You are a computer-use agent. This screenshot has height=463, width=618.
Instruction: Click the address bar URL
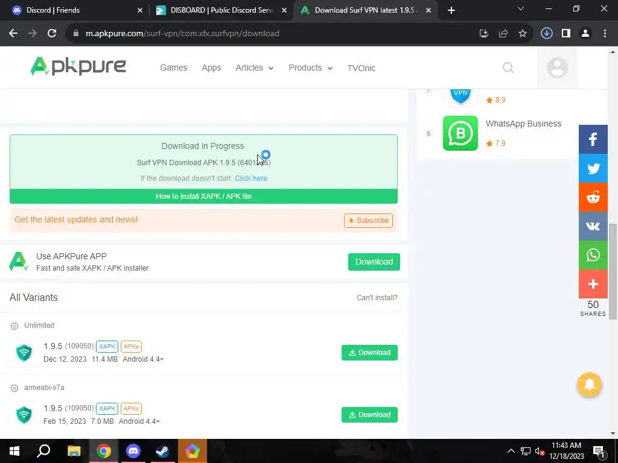pyautogui.click(x=182, y=34)
